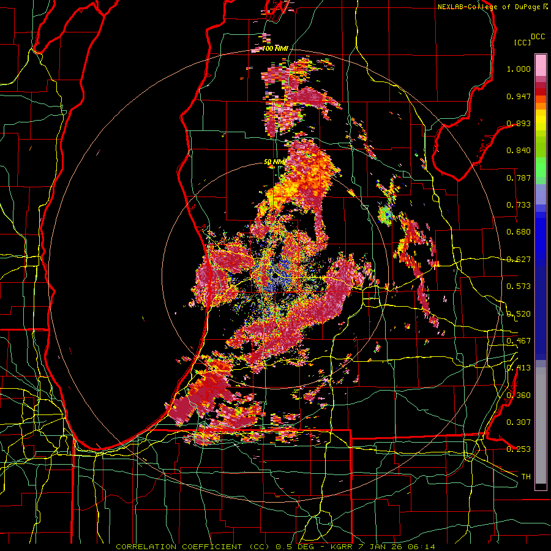
Task: Click the blue-gray clutter at radar center
Action: click(277, 277)
